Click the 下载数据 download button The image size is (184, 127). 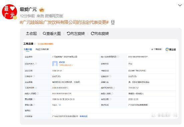click(156, 49)
